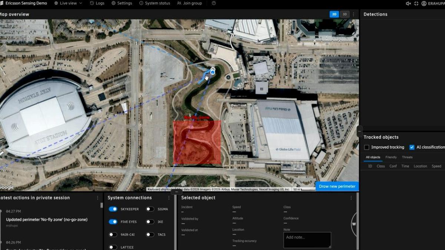Image resolution: width=445 pixels, height=250 pixels.
Task: Select the Friendly tab
Action: point(391,157)
